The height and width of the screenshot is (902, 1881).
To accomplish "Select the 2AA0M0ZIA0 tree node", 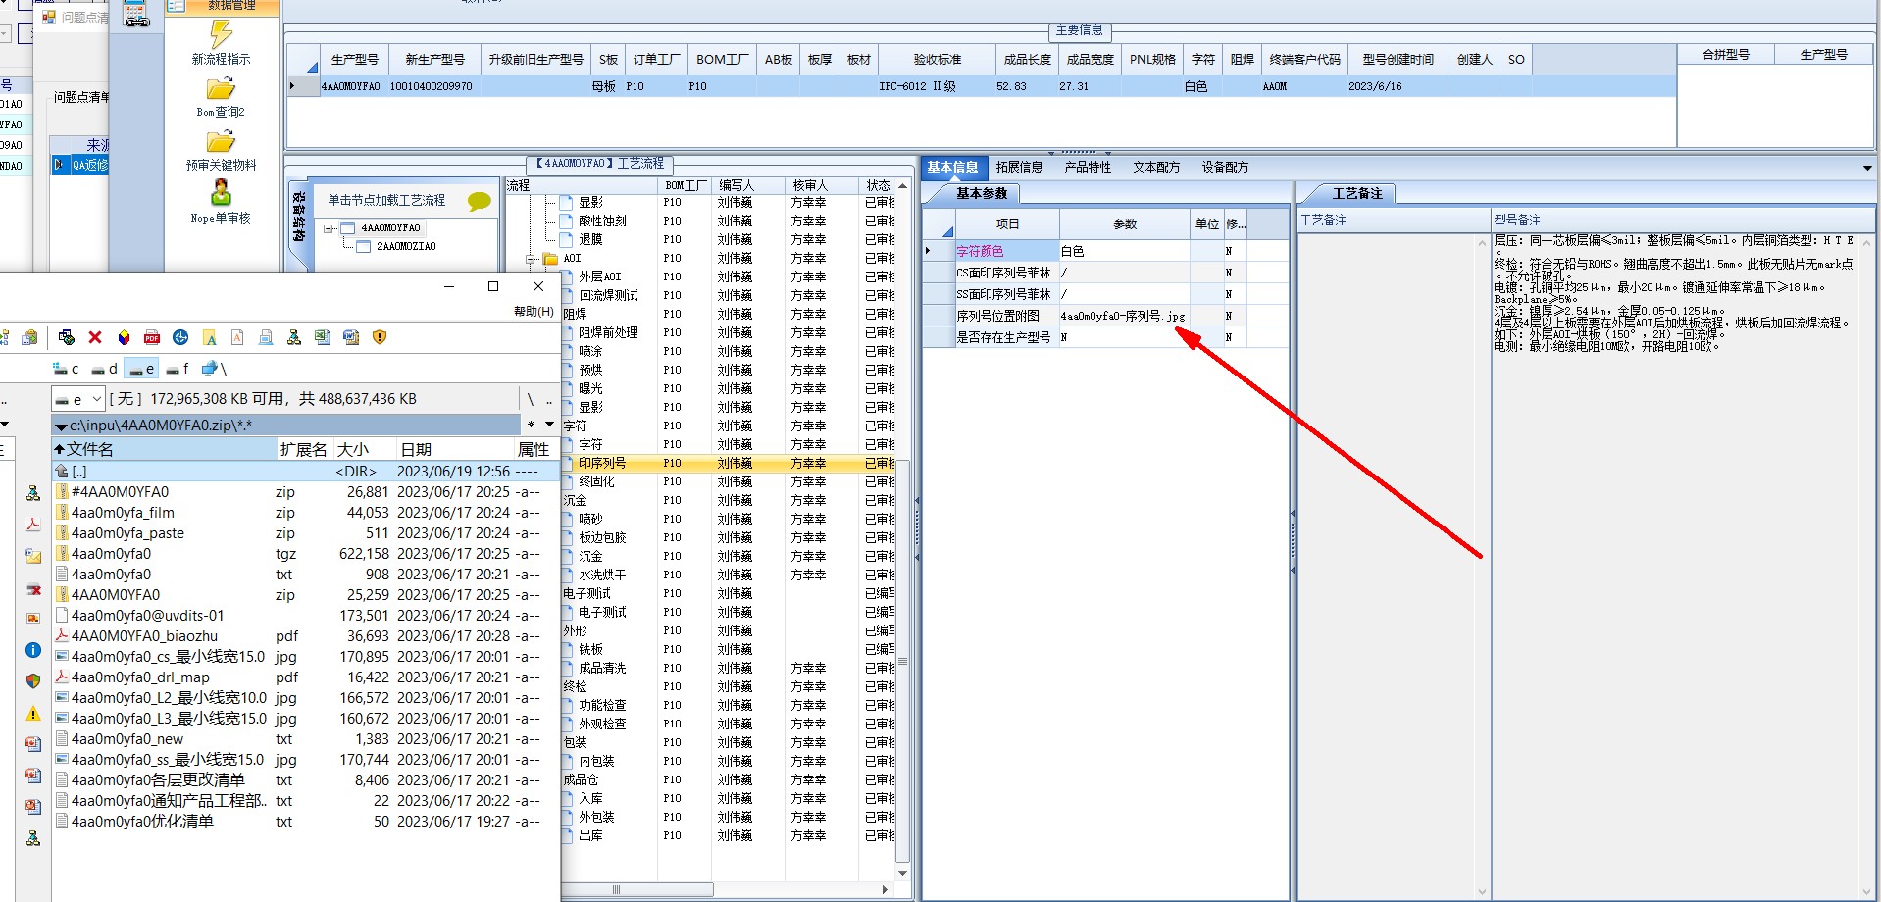I will point(406,247).
